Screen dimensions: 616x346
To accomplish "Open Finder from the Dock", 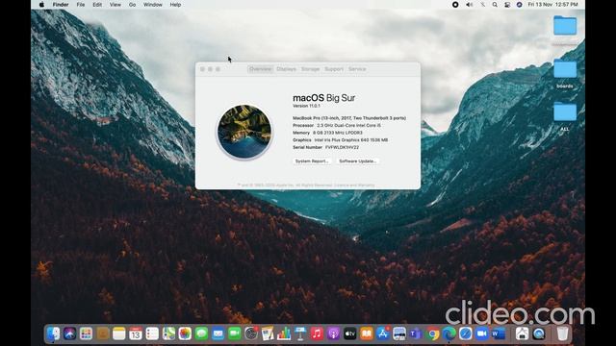I will click(x=54, y=334).
